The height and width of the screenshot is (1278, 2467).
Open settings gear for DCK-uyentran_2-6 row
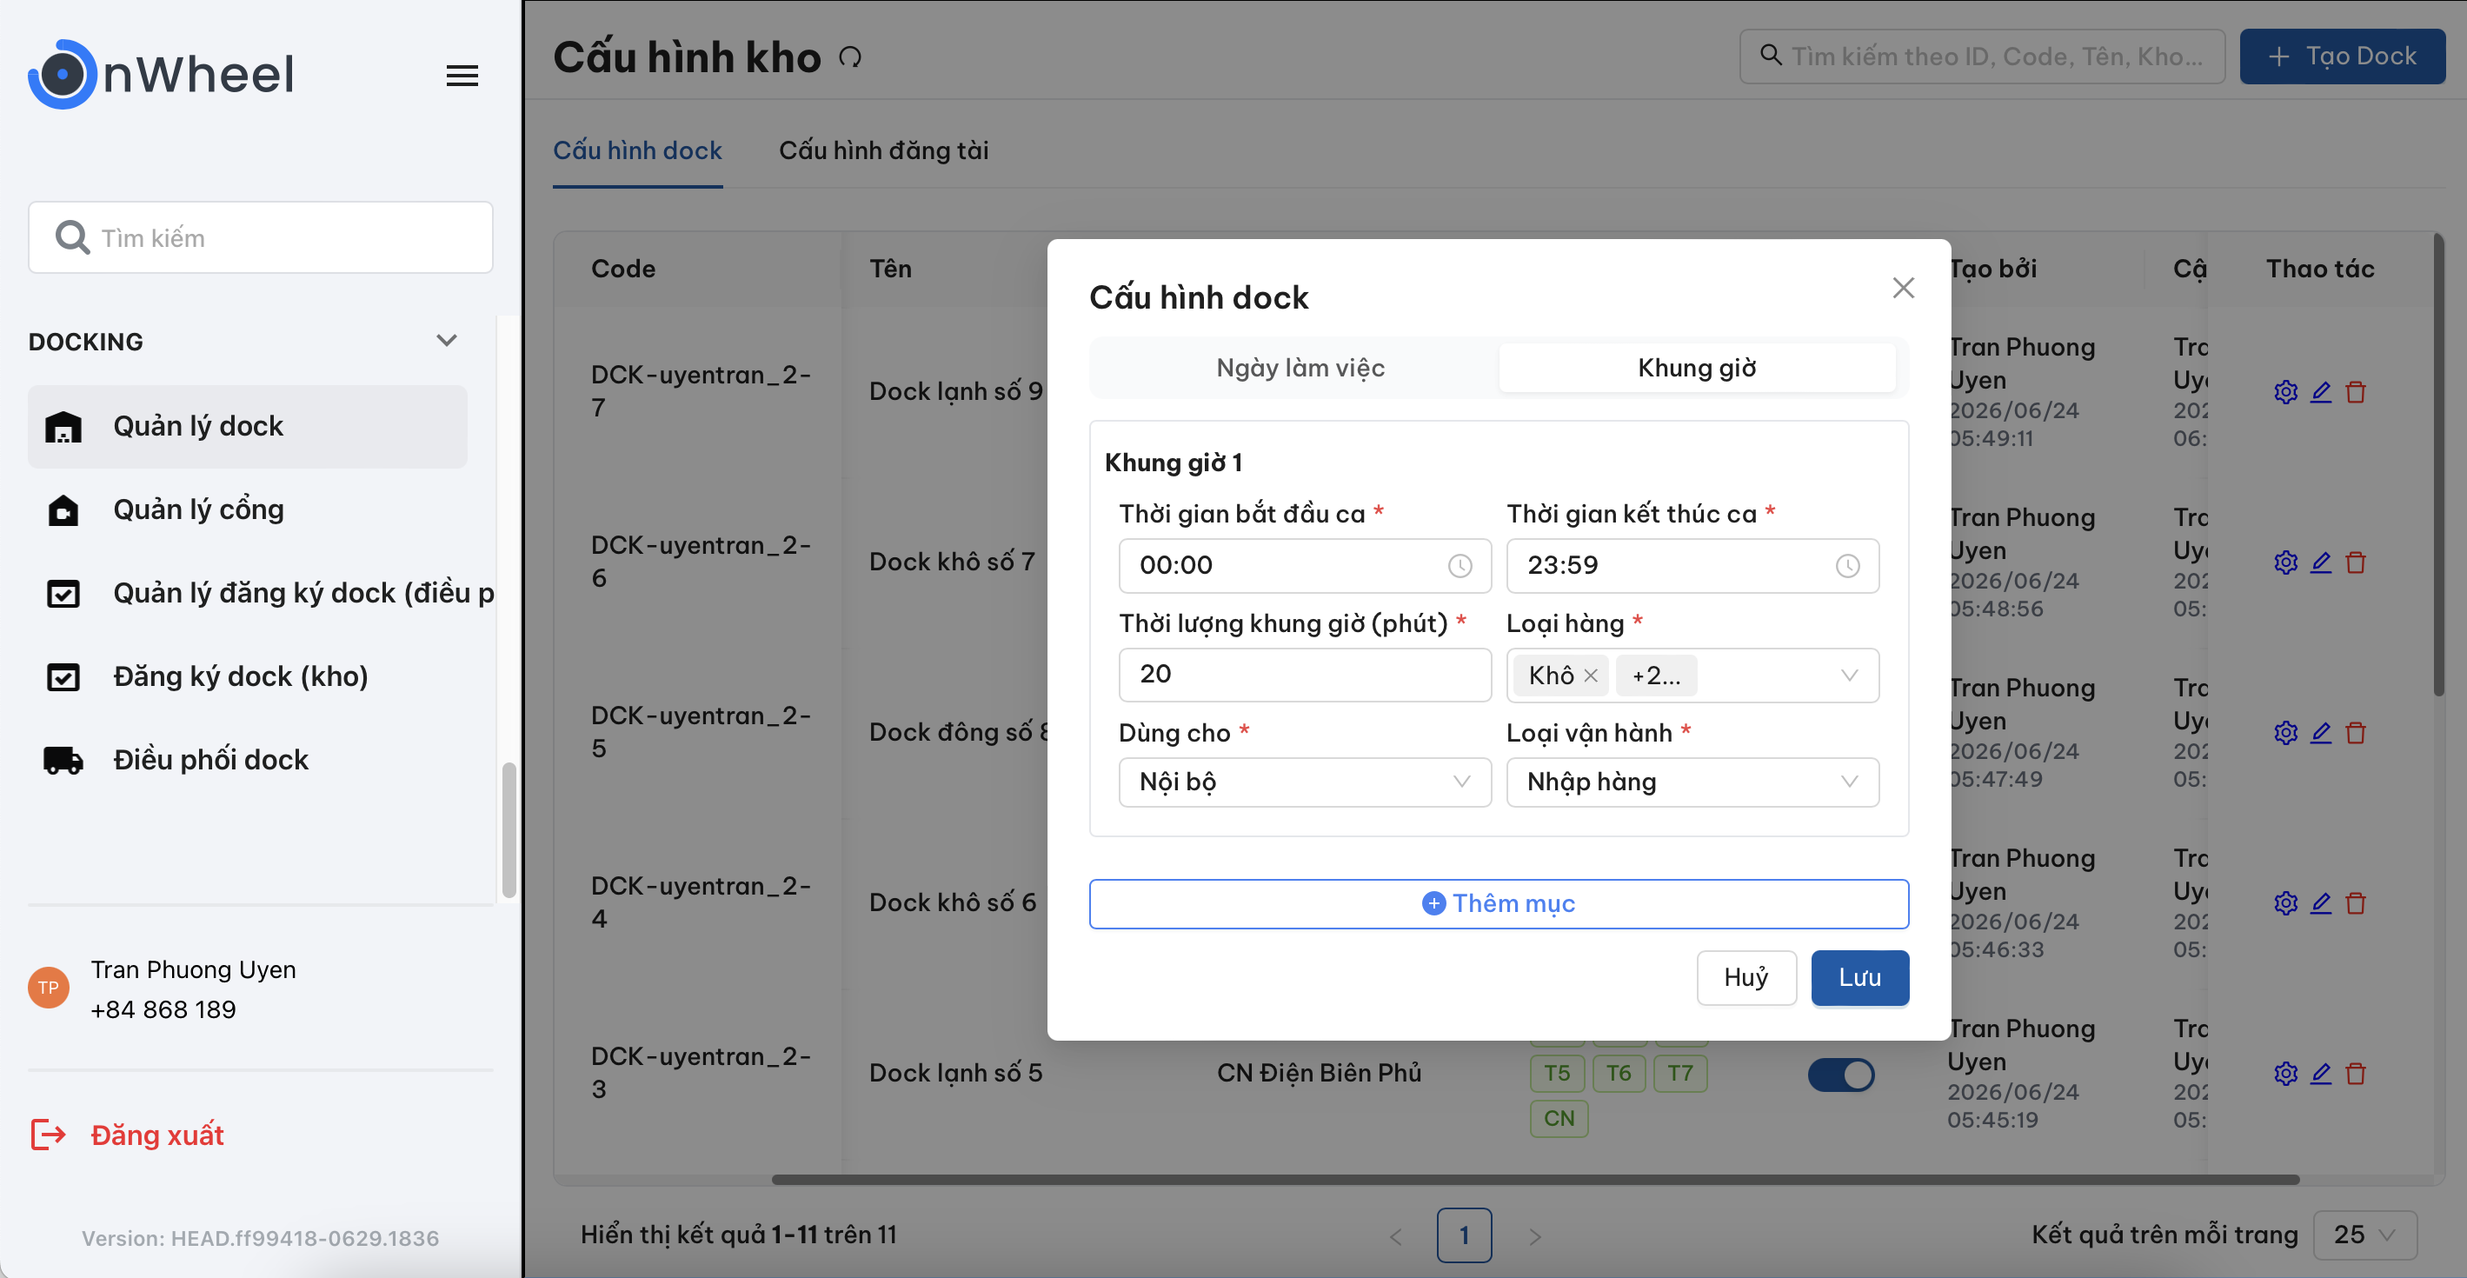[2285, 562]
